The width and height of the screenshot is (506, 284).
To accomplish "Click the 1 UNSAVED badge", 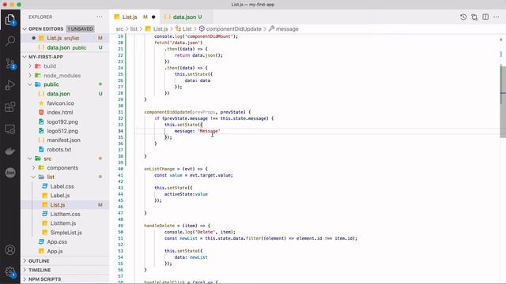I will coord(80,28).
